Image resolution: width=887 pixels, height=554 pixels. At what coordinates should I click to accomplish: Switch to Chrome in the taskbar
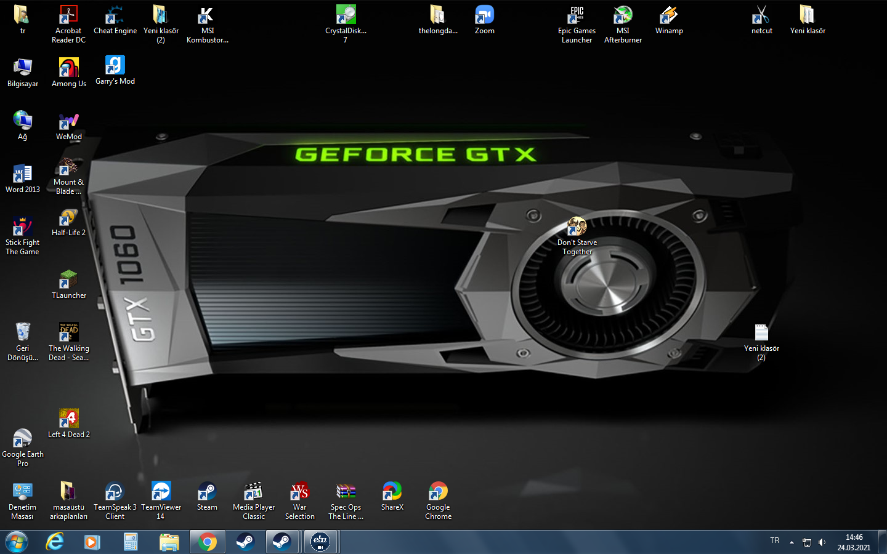pos(208,542)
